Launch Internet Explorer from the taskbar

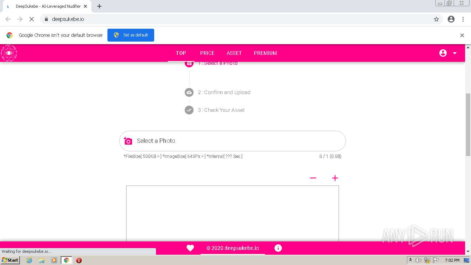[29, 260]
